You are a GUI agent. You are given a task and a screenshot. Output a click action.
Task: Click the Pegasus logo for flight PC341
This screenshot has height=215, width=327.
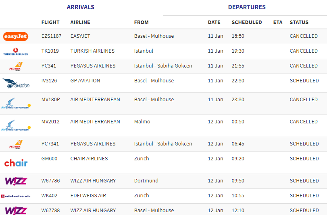(15, 66)
